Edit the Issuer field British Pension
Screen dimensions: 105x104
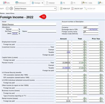pyautogui.click(x=29, y=24)
